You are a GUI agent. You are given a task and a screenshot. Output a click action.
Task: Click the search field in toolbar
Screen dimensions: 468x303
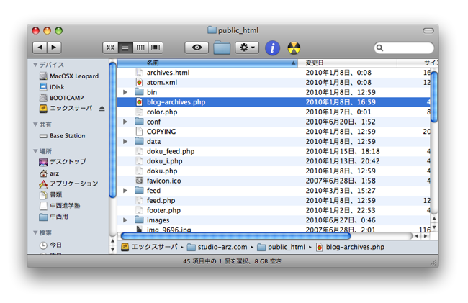point(407,48)
